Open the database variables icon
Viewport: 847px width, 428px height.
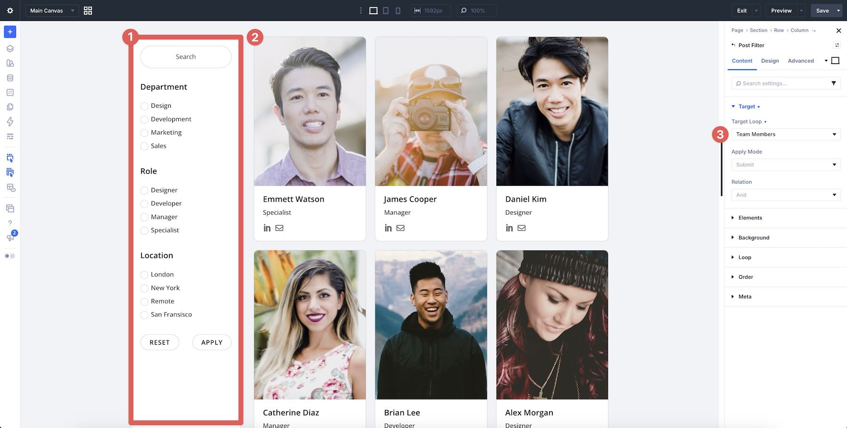coord(10,78)
